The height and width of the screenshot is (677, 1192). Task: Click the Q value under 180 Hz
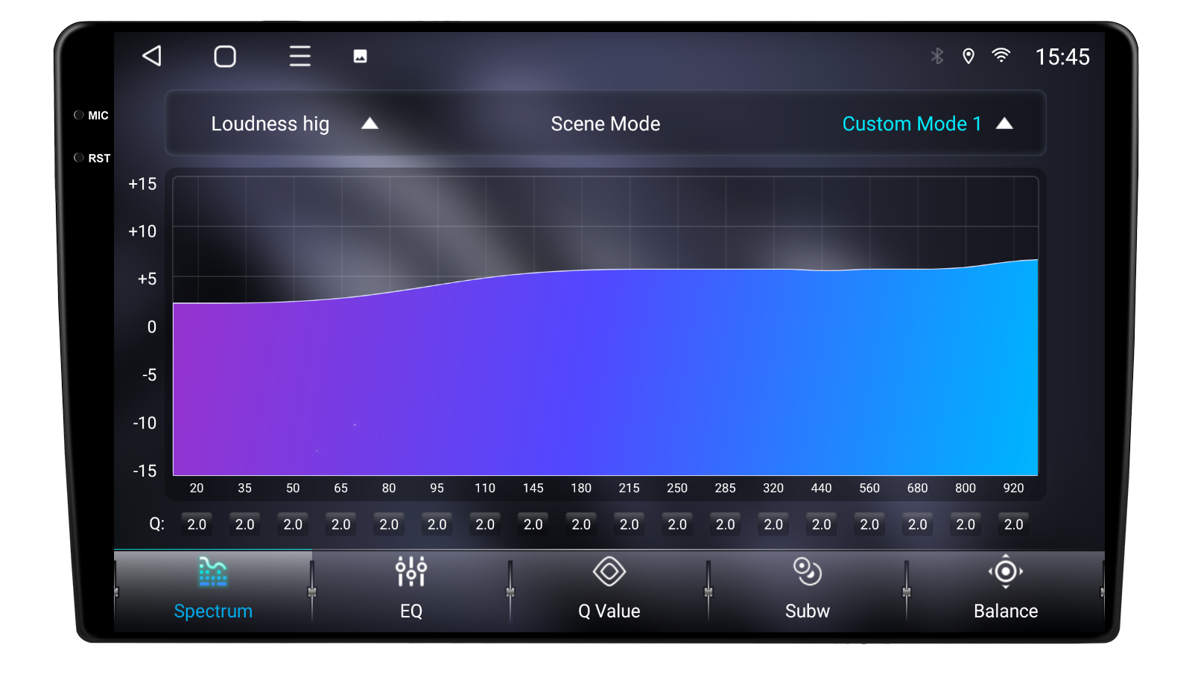point(581,524)
